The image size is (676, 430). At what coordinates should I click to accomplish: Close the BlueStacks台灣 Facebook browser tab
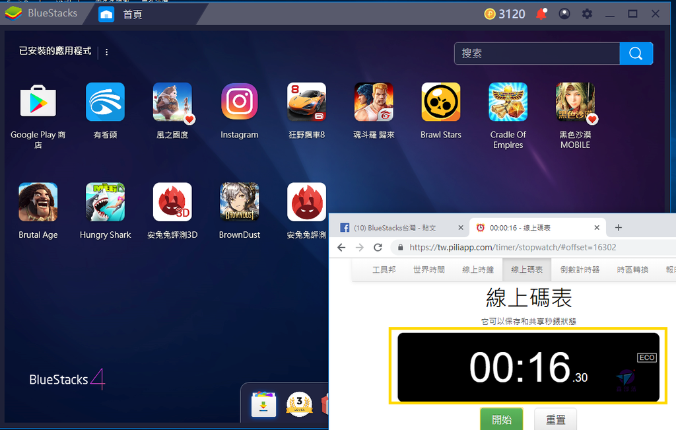point(460,228)
